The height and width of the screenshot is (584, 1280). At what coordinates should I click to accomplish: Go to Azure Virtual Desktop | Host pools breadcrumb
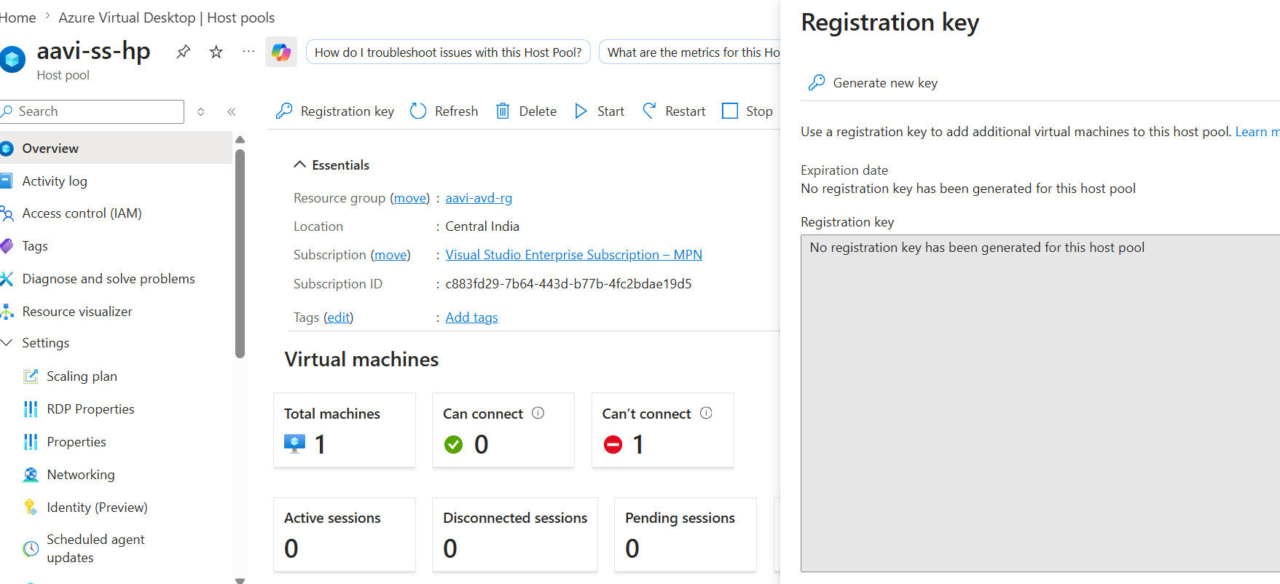click(167, 17)
